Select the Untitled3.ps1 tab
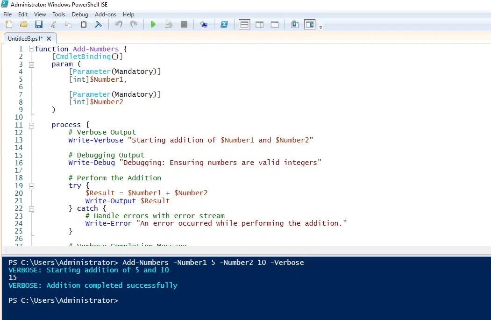Image resolution: width=491 pixels, height=320 pixels. coord(25,38)
